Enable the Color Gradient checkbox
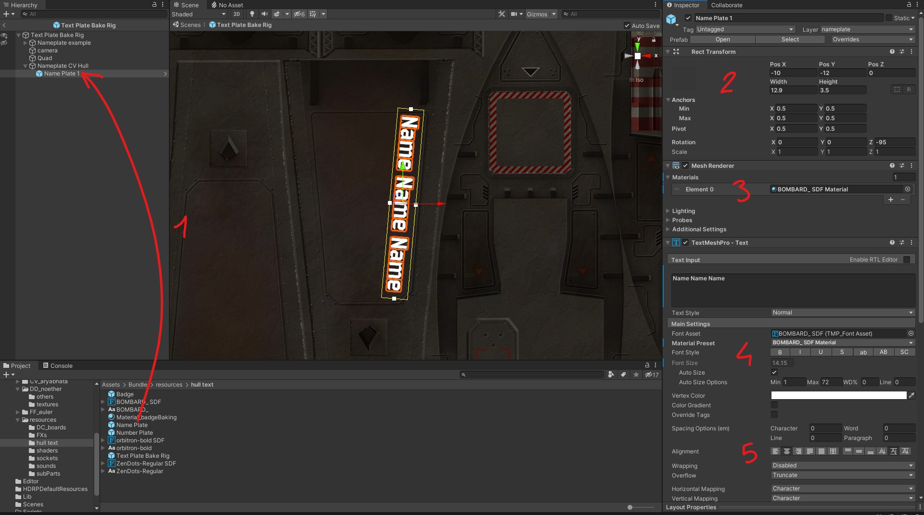This screenshot has width=924, height=515. click(774, 405)
